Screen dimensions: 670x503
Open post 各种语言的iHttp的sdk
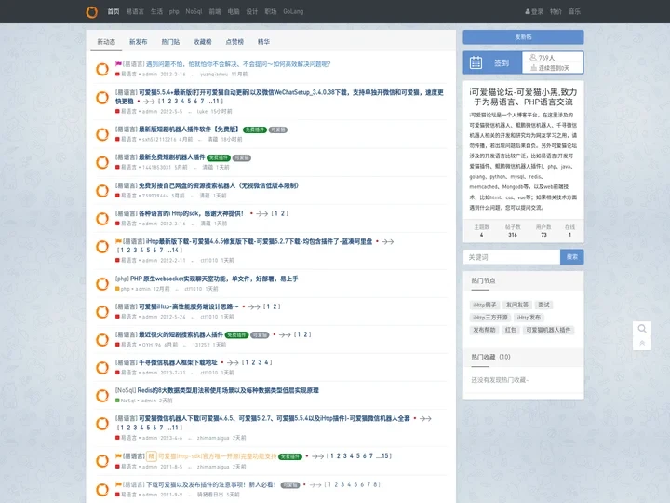click(x=191, y=213)
